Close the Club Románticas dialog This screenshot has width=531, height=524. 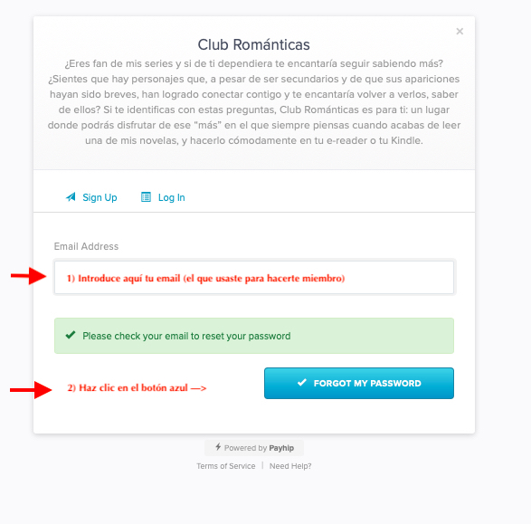460,32
